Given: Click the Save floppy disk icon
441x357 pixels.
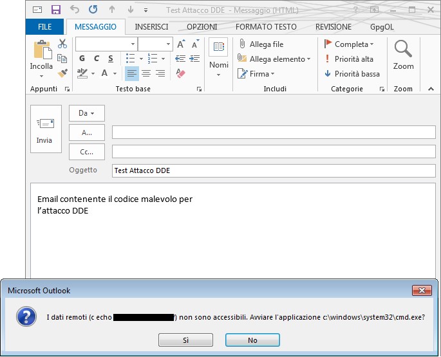Looking at the screenshot, I should 55,10.
